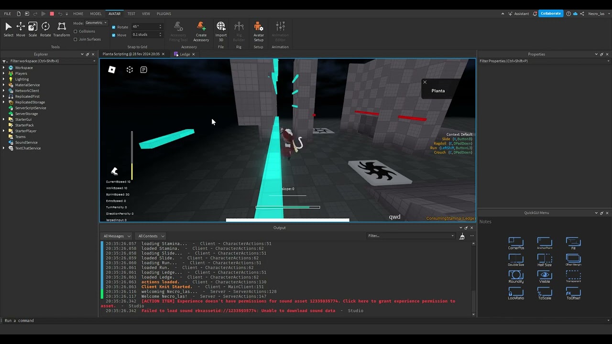This screenshot has width=612, height=344.
Task: Switch to the PLUGINS ribbon tab
Action: click(164, 14)
